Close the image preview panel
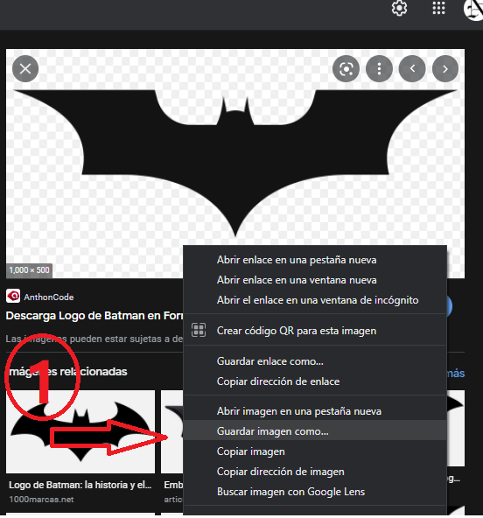Image resolution: width=483 pixels, height=518 pixels. [25, 69]
